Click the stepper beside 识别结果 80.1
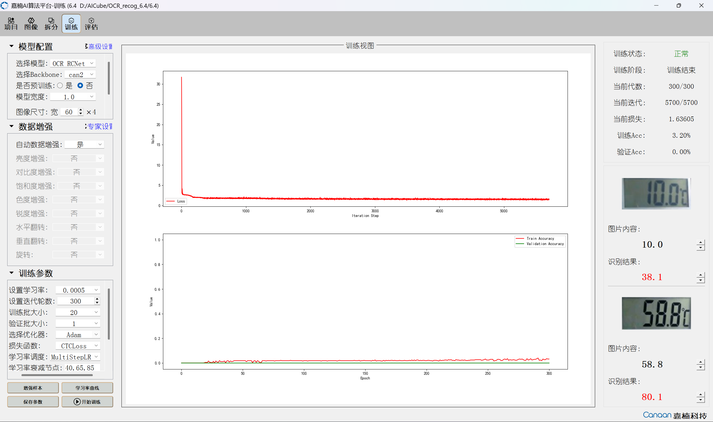The height and width of the screenshot is (422, 713). coord(700,397)
